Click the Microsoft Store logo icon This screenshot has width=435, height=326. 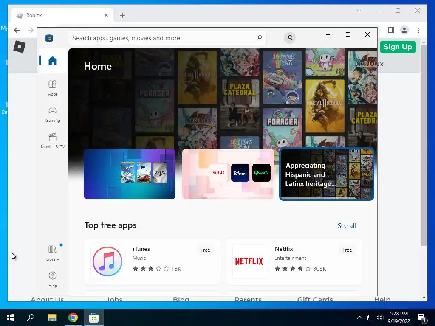coord(49,38)
